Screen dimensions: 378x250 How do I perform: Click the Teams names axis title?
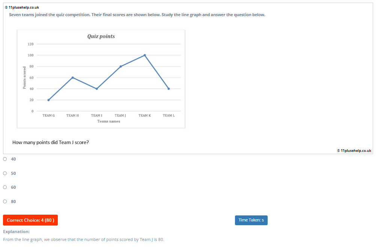(x=108, y=121)
